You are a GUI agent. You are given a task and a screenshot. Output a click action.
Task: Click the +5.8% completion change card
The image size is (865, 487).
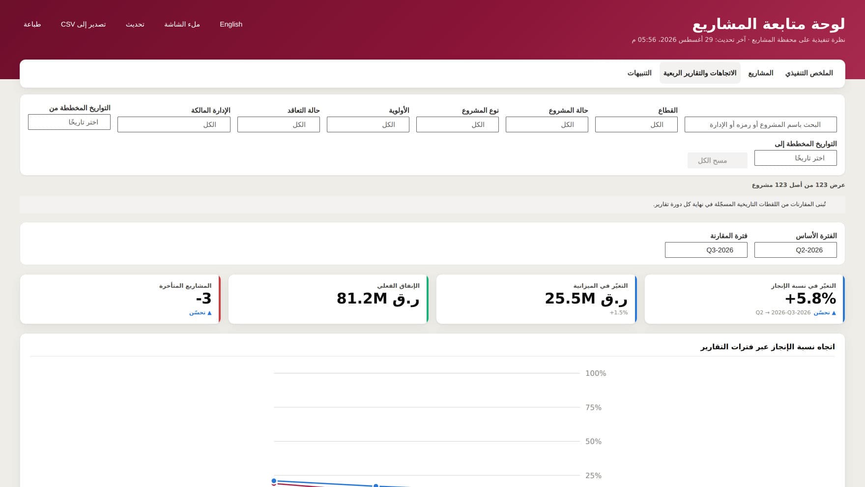[x=745, y=299]
